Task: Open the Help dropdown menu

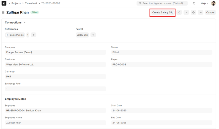Action: pyautogui.click(x=204, y=3)
